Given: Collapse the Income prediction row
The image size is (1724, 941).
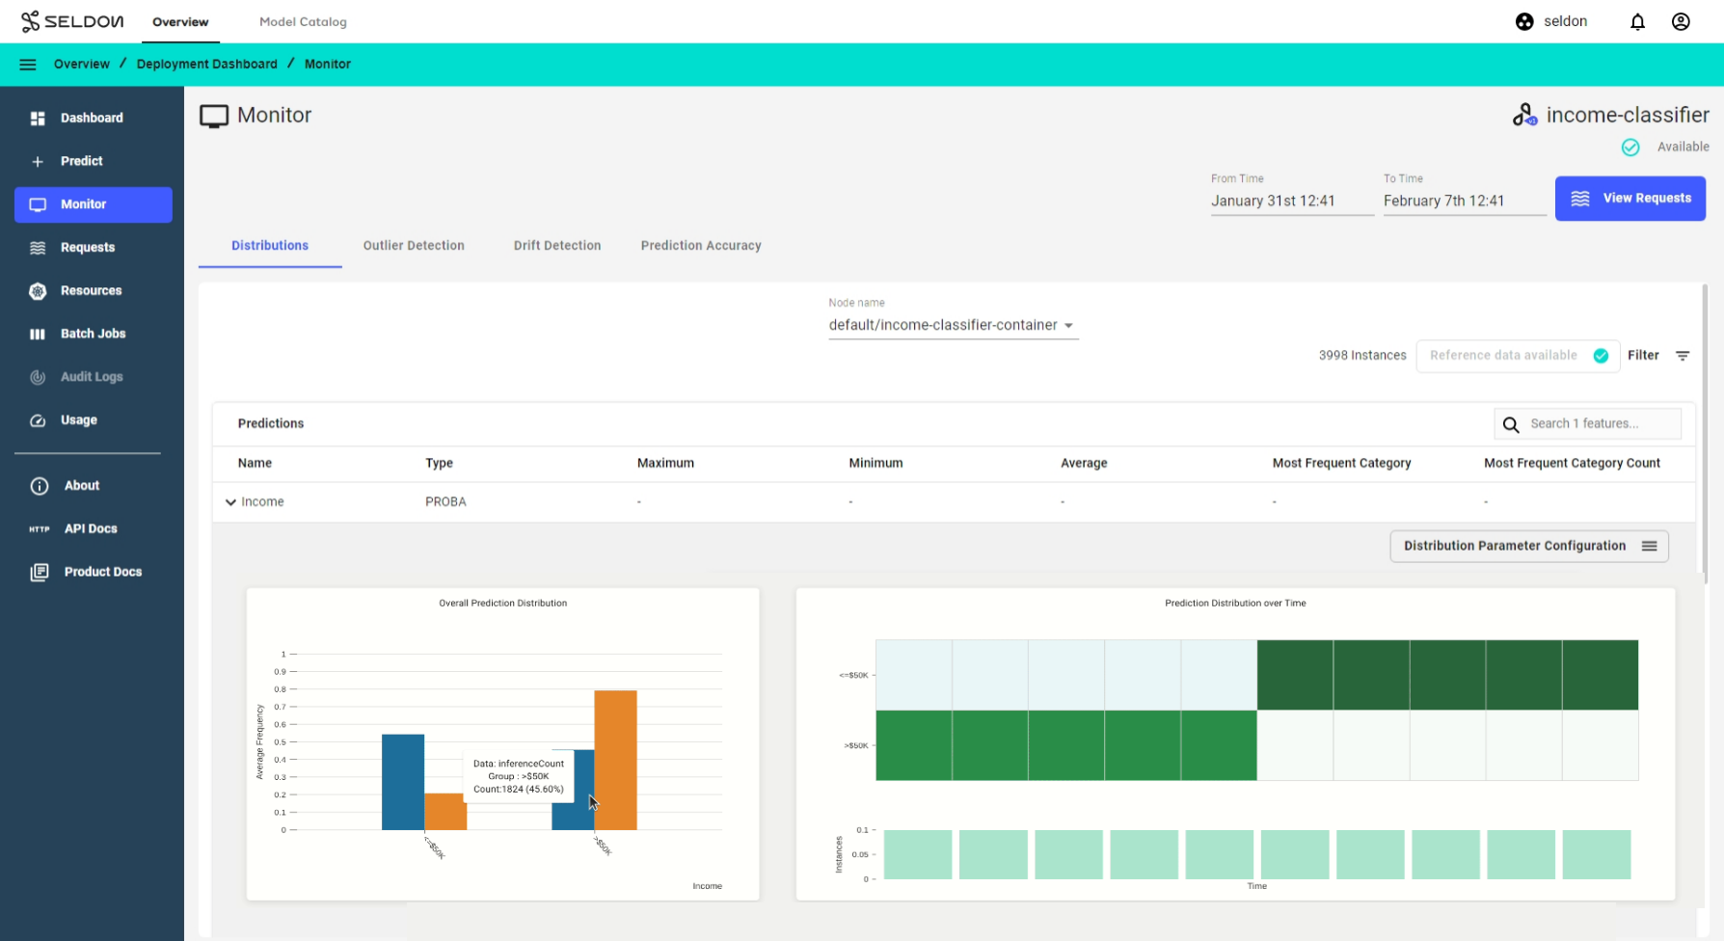Looking at the screenshot, I should click(230, 502).
